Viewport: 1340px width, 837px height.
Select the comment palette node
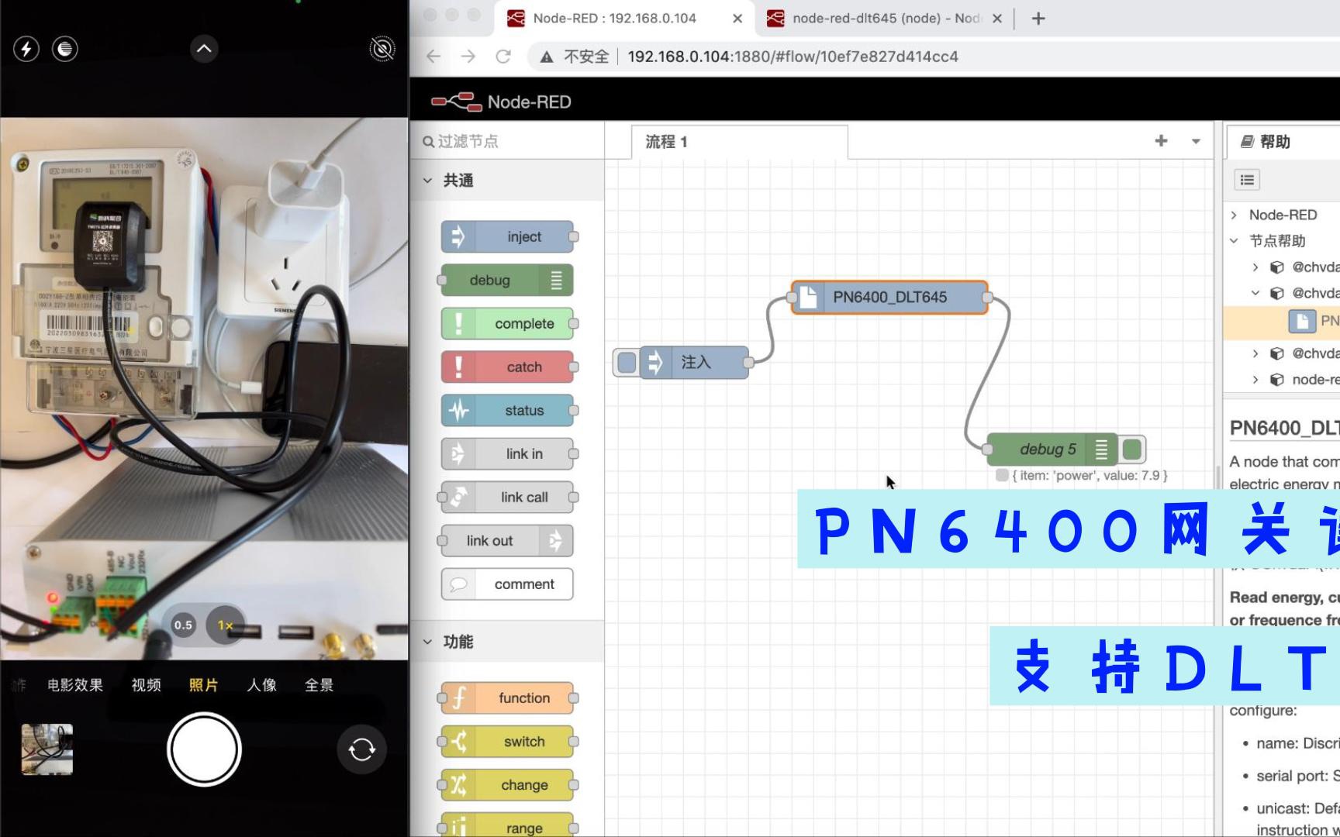tap(508, 584)
